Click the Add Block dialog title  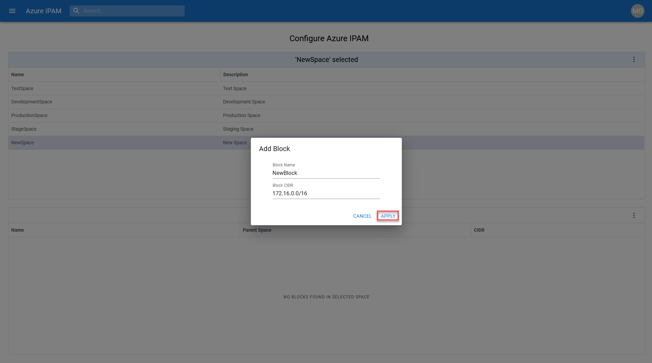pos(274,149)
